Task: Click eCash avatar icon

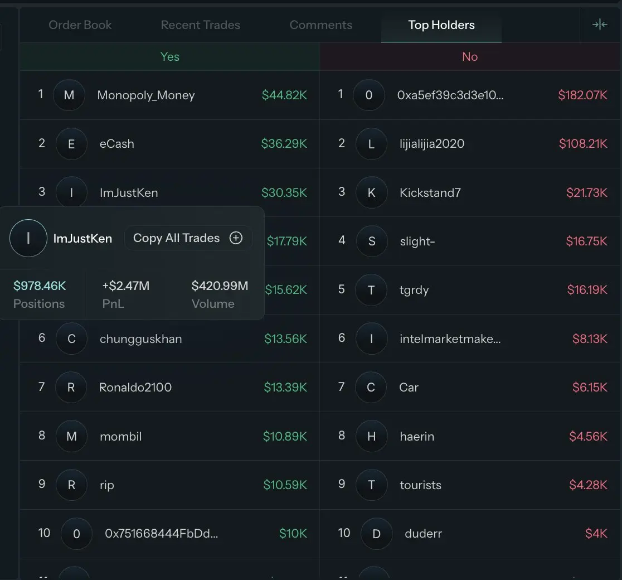Action: point(71,144)
